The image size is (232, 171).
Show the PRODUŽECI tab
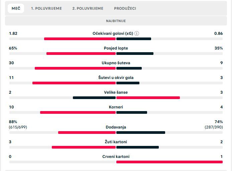[125, 8]
